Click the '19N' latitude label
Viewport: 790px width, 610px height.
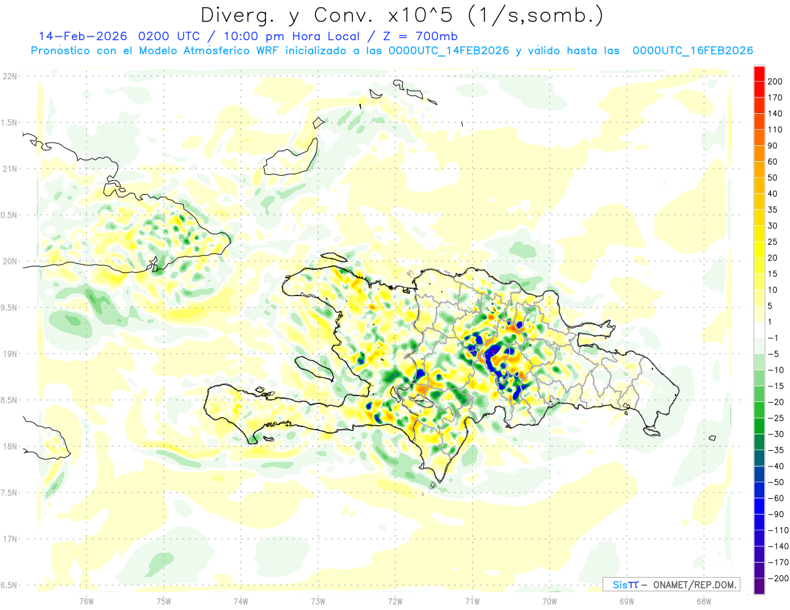point(10,354)
